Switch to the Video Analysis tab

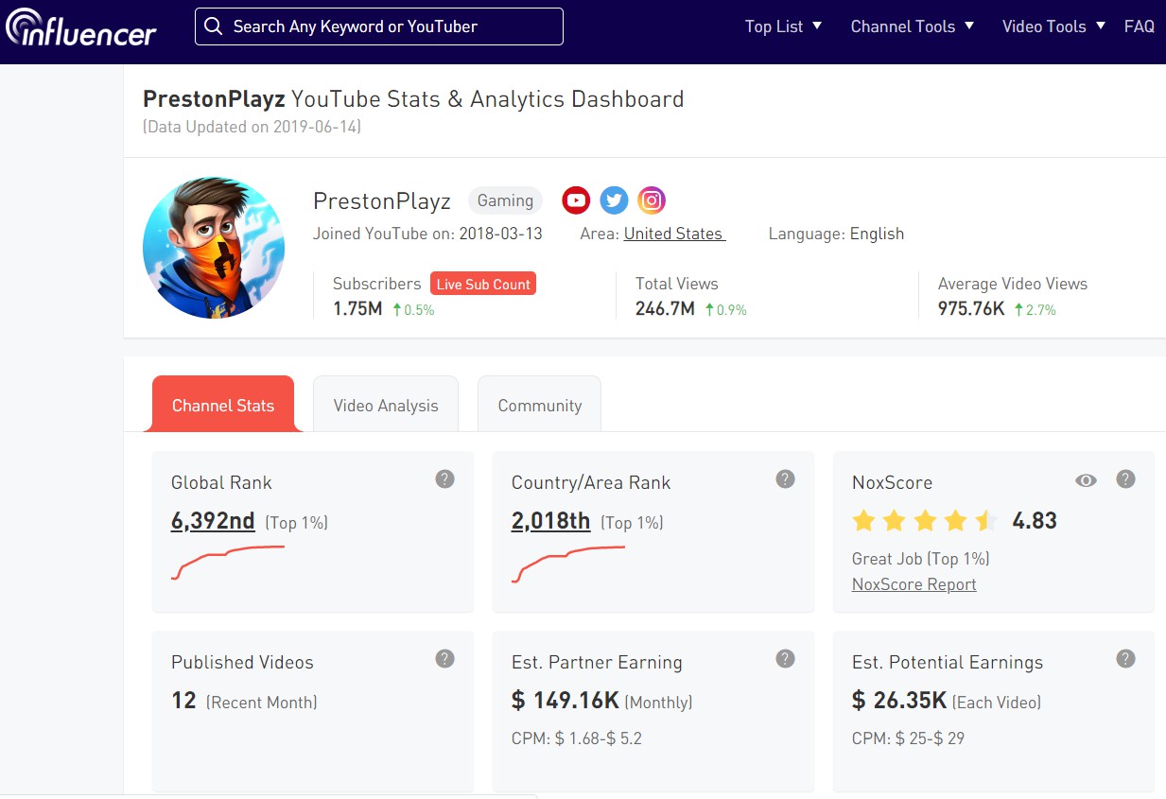pyautogui.click(x=386, y=405)
